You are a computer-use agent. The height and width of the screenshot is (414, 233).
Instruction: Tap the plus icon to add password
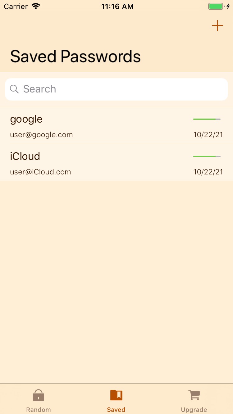pos(217,26)
